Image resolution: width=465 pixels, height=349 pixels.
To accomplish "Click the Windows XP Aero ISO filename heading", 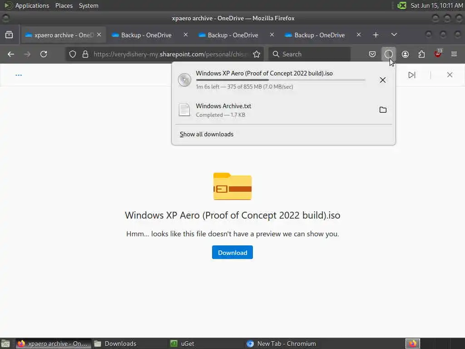I will coord(232,215).
